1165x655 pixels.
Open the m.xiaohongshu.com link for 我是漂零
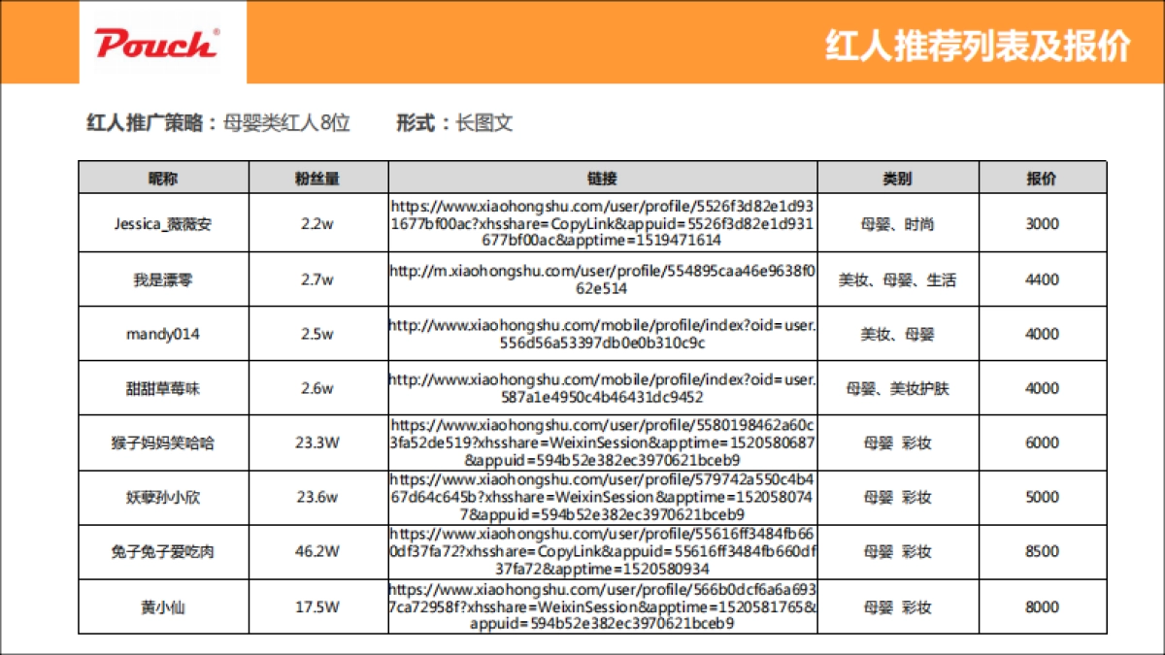click(x=602, y=279)
